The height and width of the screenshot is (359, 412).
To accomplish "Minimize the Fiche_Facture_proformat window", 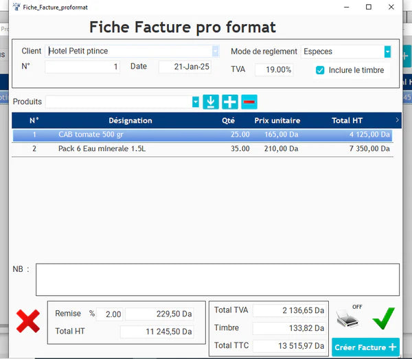I will click(x=347, y=7).
